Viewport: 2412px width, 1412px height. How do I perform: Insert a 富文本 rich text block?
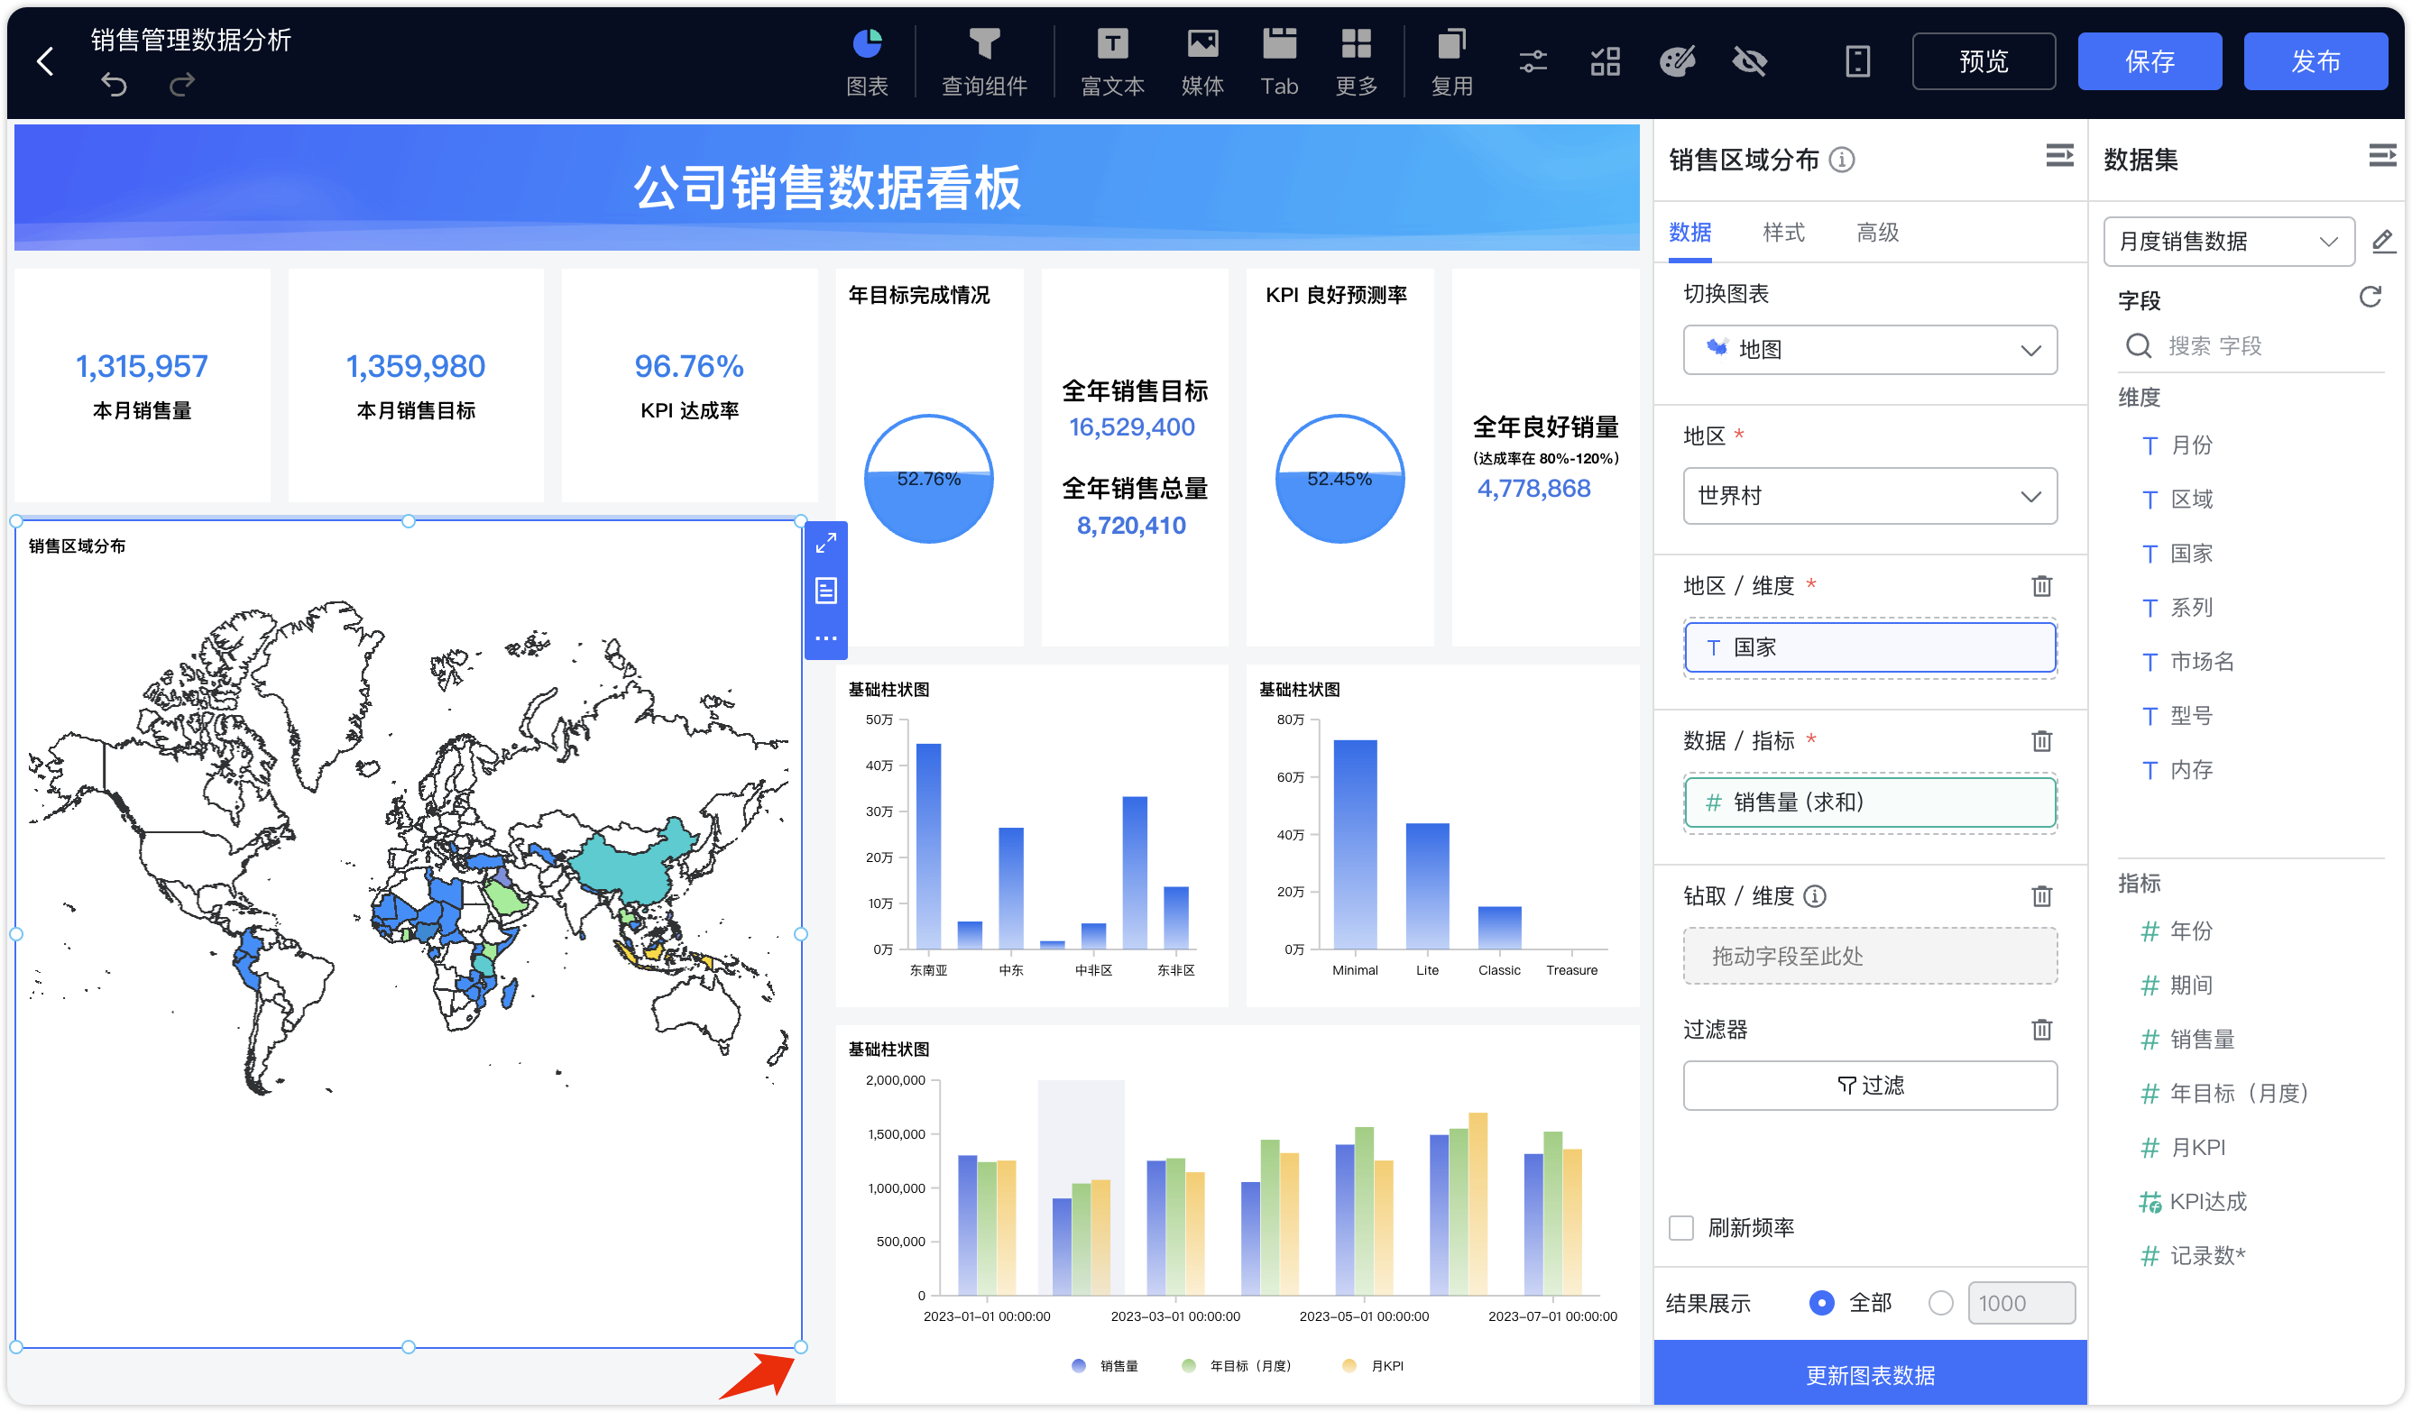pyautogui.click(x=1112, y=62)
